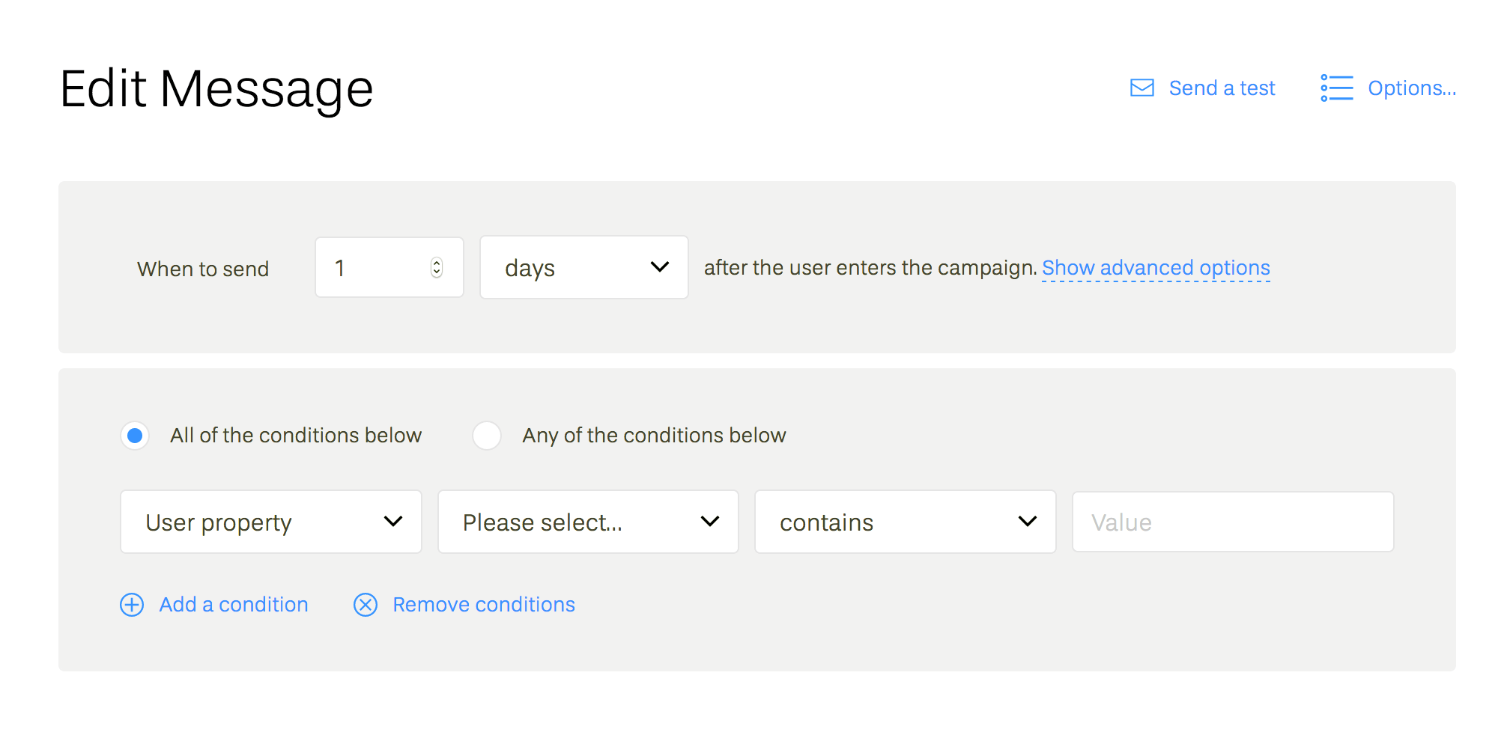Click the stepper arrows in the delay number field
This screenshot has height=729, width=1510.
pos(437,267)
